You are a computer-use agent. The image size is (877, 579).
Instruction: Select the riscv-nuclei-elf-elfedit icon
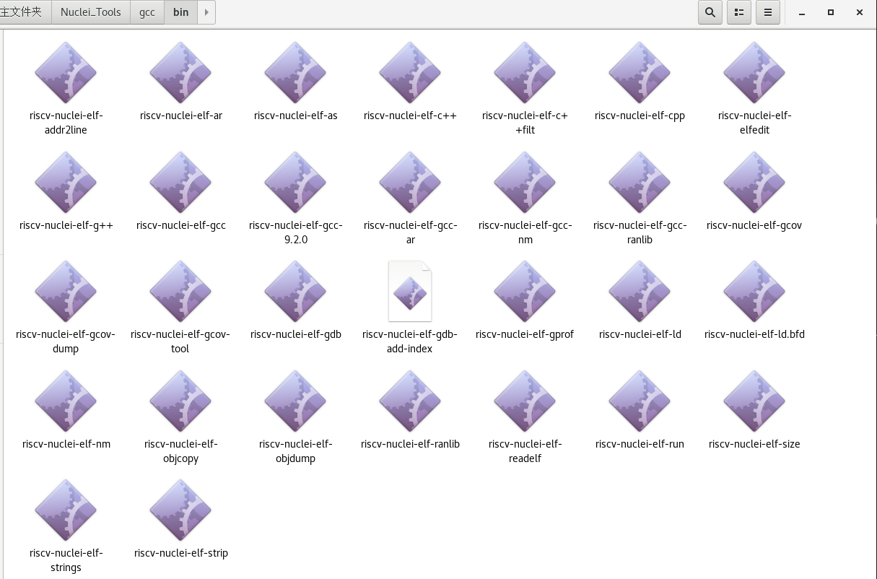tap(754, 73)
